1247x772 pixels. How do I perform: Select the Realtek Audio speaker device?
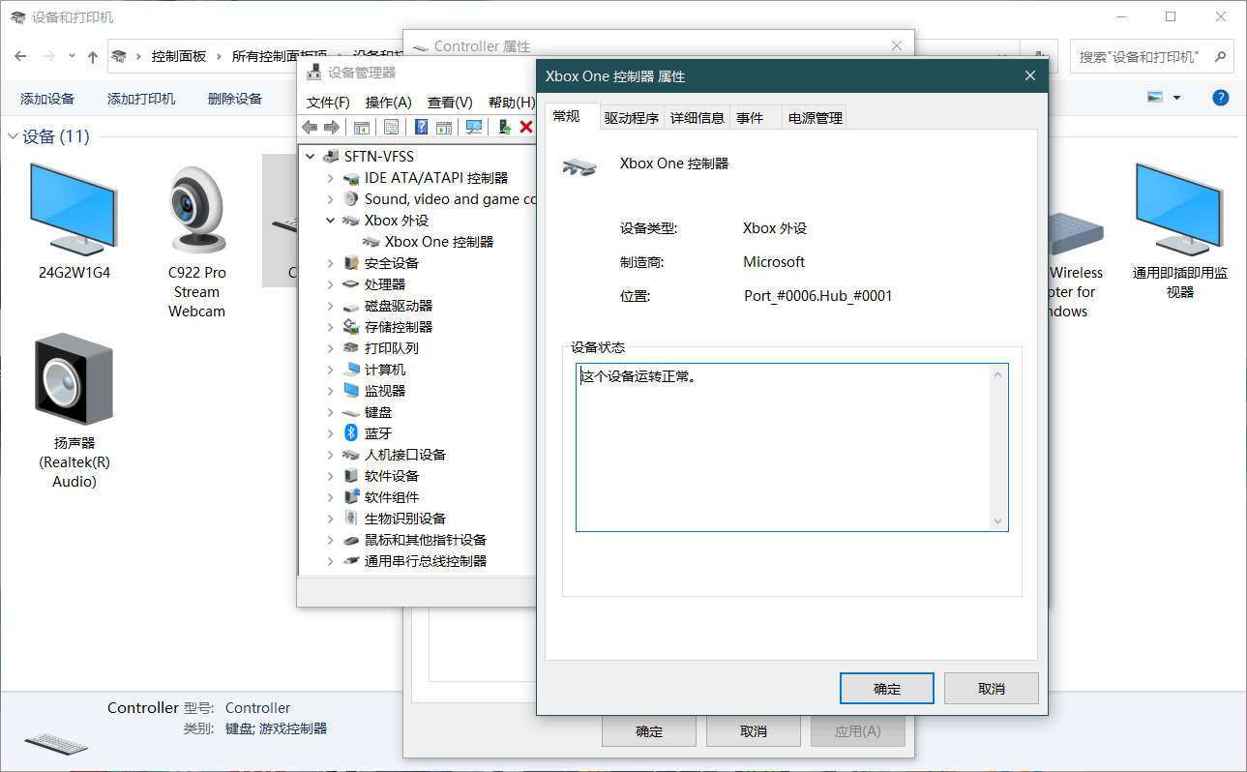(x=74, y=378)
